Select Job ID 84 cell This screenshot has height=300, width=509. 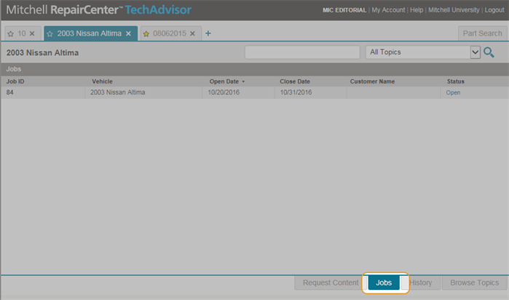tap(43, 92)
